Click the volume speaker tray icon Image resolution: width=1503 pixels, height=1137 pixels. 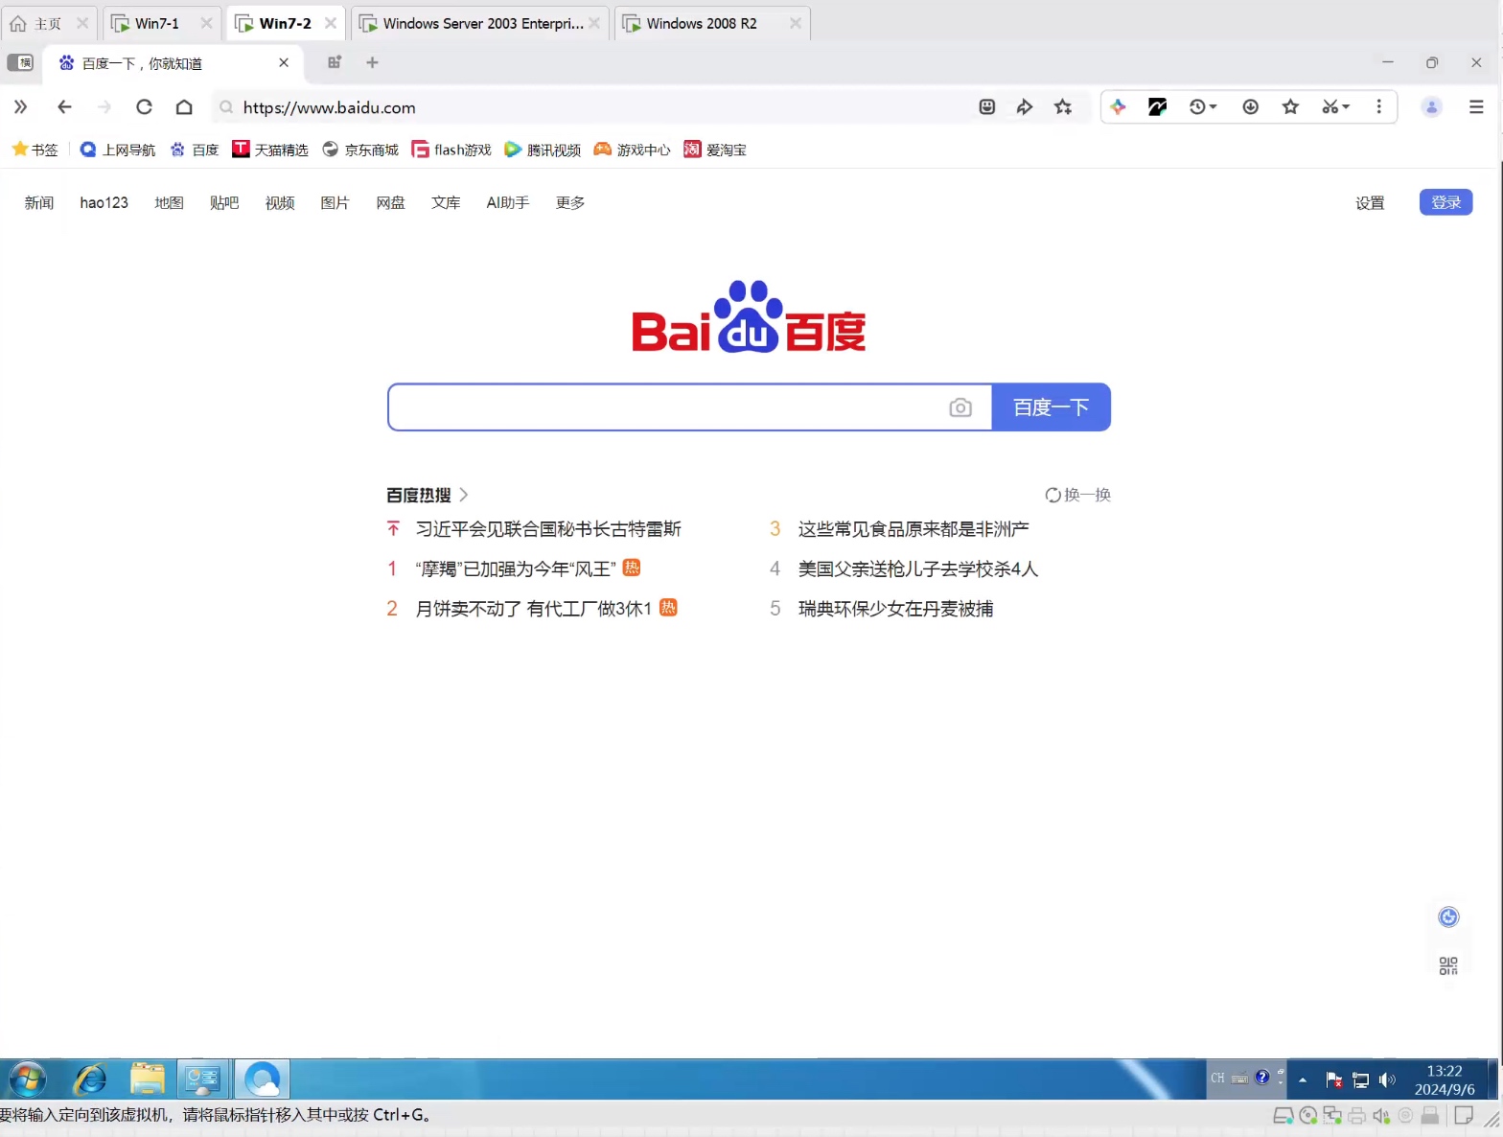(1387, 1079)
